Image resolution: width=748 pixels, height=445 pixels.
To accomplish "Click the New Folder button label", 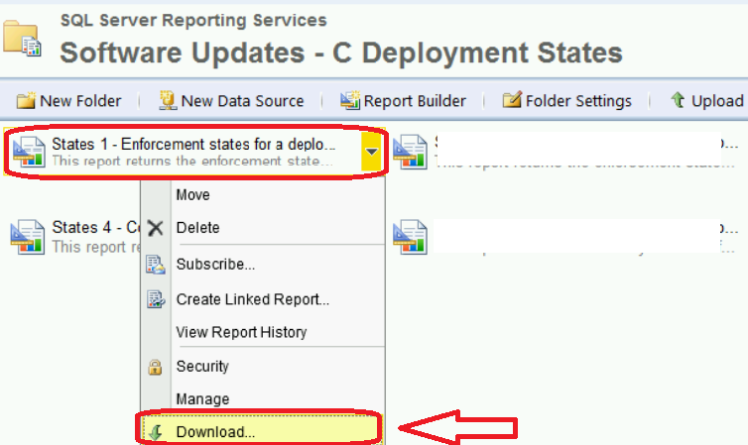I will click(x=80, y=101).
